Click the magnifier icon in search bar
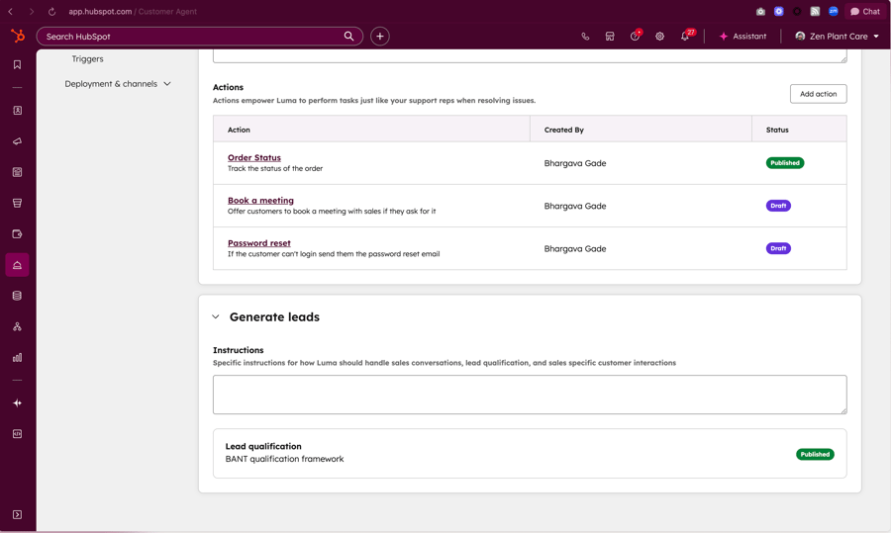Viewport: 891px width, 533px height. [x=348, y=37]
